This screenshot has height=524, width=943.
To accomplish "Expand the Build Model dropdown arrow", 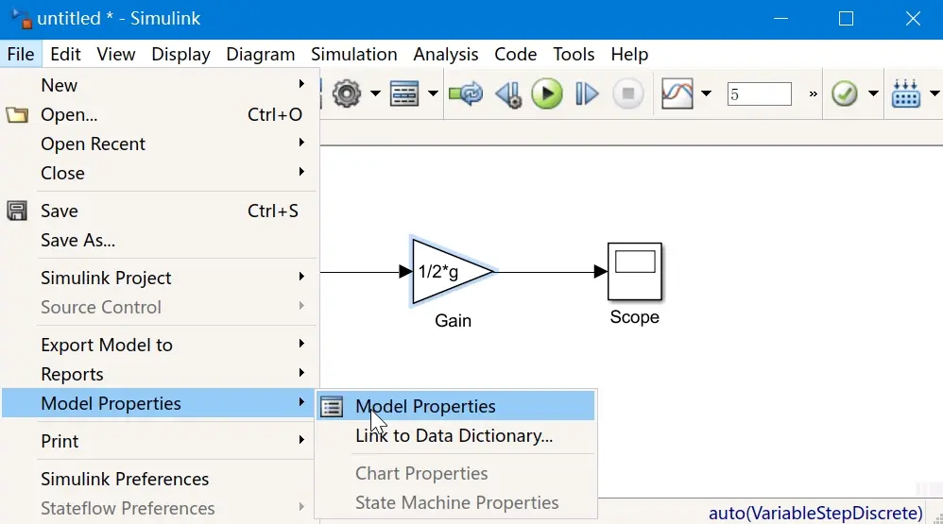I will [934, 93].
